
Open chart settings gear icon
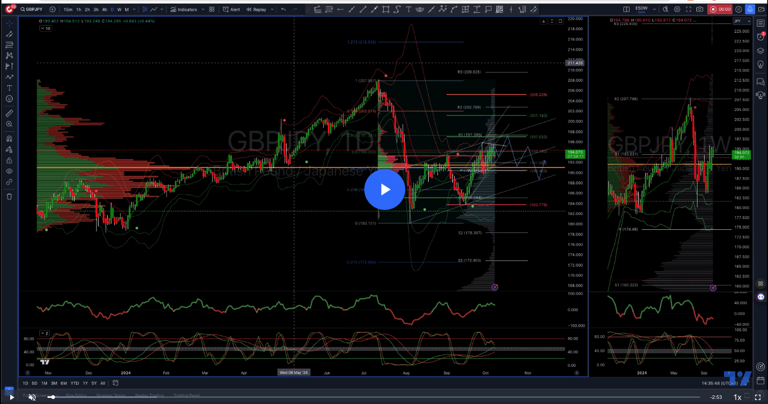(x=677, y=9)
